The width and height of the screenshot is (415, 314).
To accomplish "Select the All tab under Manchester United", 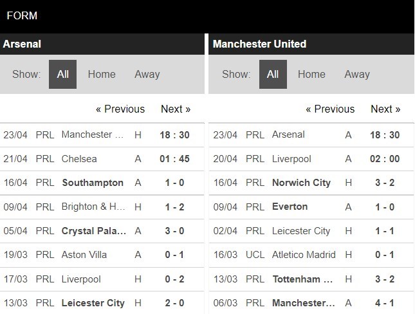I will pyautogui.click(x=273, y=74).
